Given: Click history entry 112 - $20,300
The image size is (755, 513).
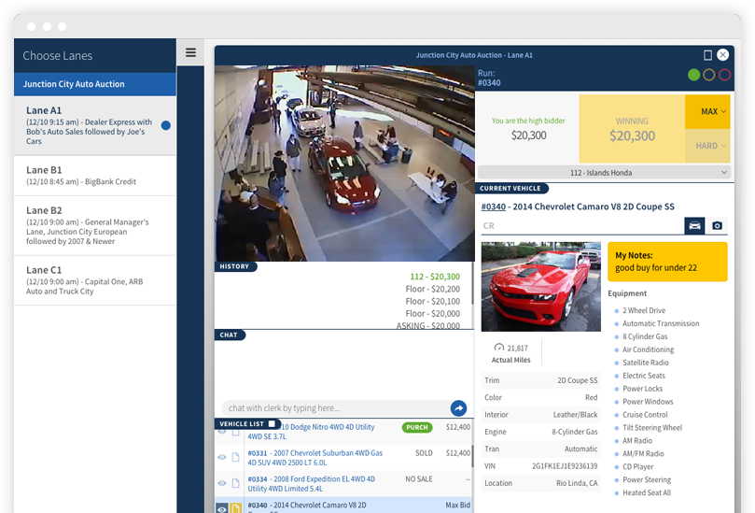Looking at the screenshot, I should pyautogui.click(x=435, y=277).
